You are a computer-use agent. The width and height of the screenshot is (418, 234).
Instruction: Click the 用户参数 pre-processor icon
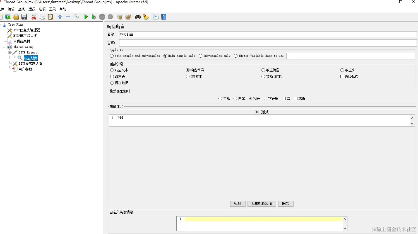coord(15,69)
